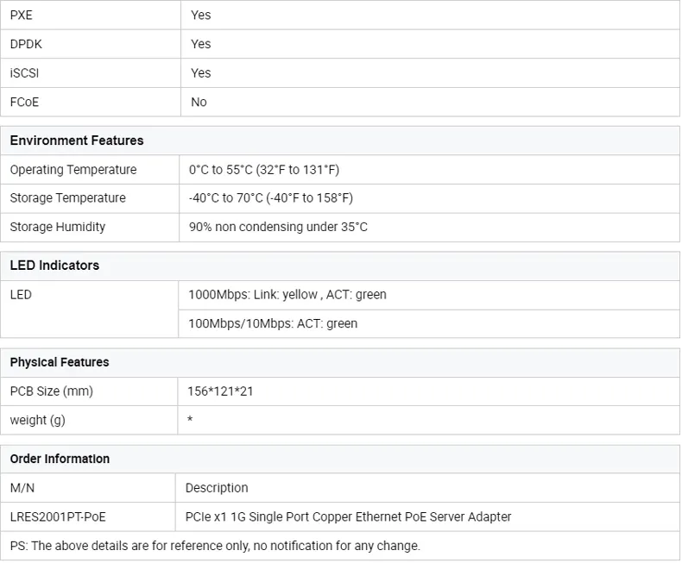
Task: Click the 0°C to 55°C temperature value
Action: point(263,170)
